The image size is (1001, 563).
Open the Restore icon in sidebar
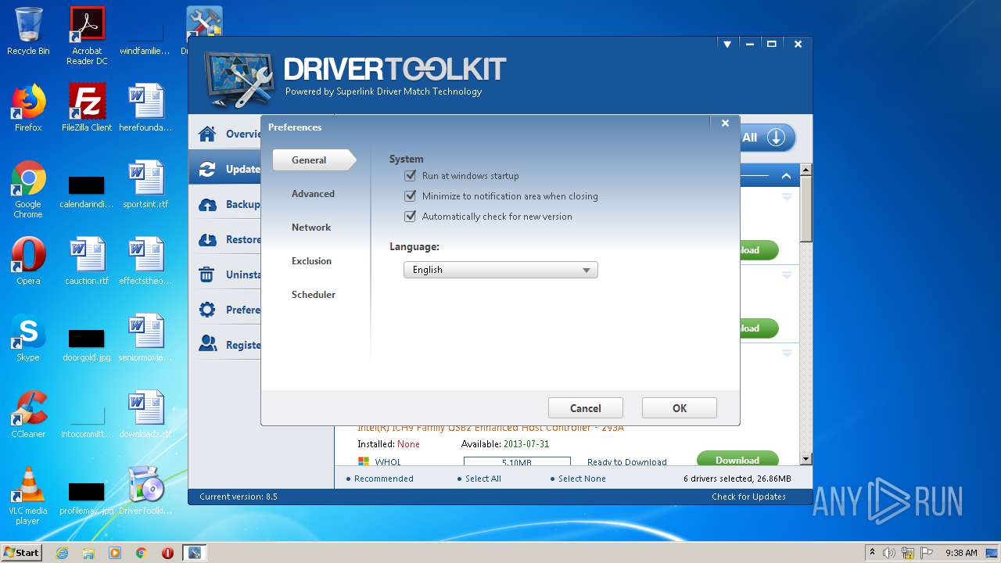click(207, 239)
